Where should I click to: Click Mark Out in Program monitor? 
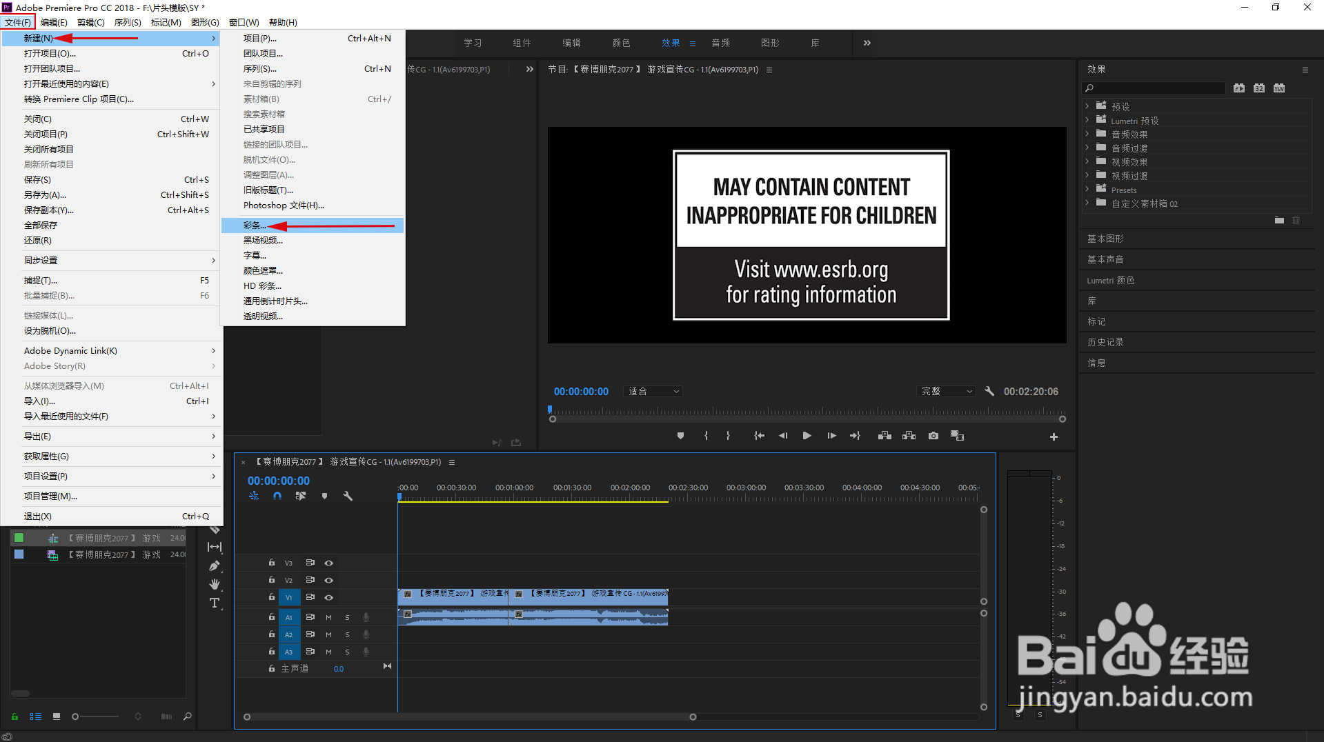[728, 436]
